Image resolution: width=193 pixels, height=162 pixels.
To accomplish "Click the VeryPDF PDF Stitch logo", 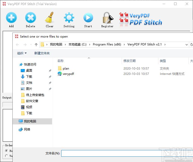I will click(x=140, y=20).
